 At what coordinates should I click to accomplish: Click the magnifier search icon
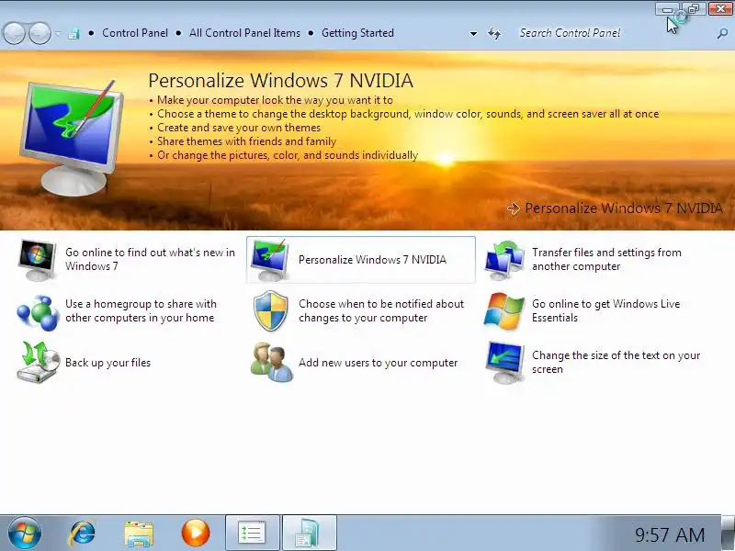click(722, 33)
